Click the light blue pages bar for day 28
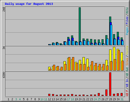130x102 pixels. point(111,35)
